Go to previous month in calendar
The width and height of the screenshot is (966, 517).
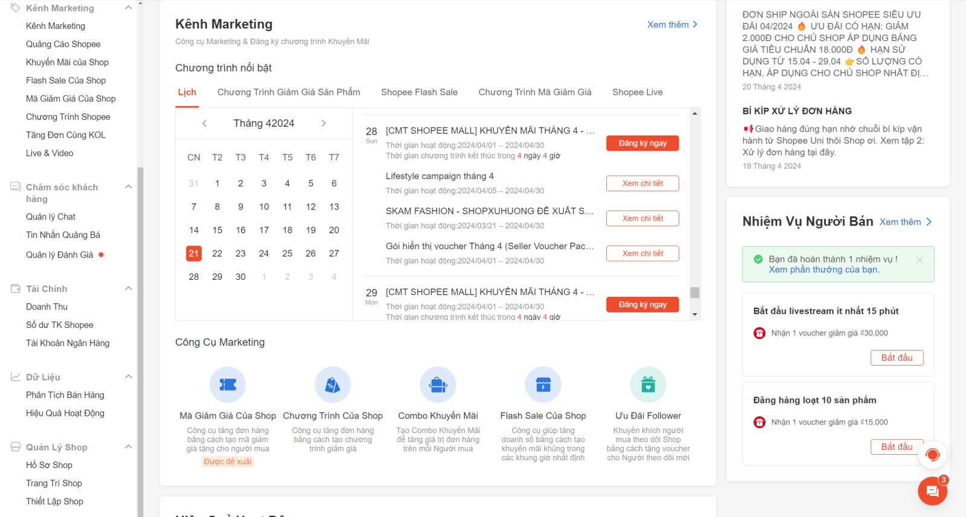pos(205,123)
